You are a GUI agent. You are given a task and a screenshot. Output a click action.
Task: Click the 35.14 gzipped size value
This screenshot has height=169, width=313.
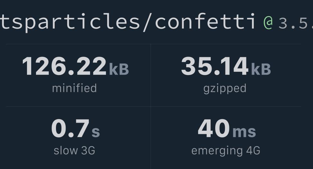pyautogui.click(x=215, y=66)
